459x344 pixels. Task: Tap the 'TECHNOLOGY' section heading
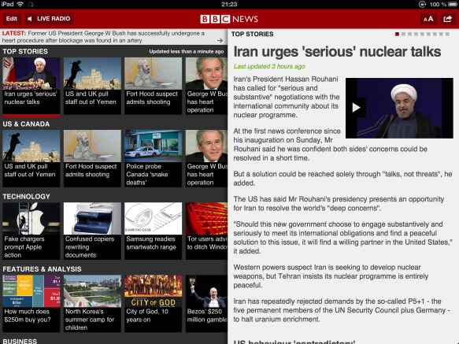[26, 197]
